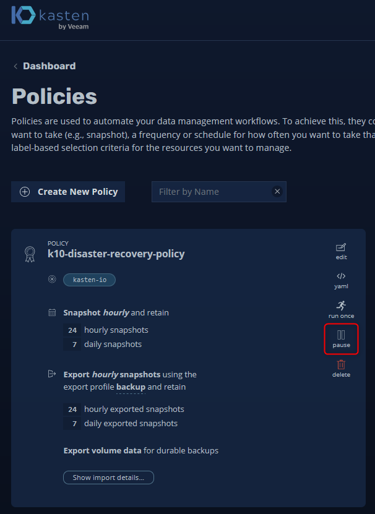Open the backup export profile link
Image resolution: width=375 pixels, height=514 pixels.
click(x=131, y=387)
